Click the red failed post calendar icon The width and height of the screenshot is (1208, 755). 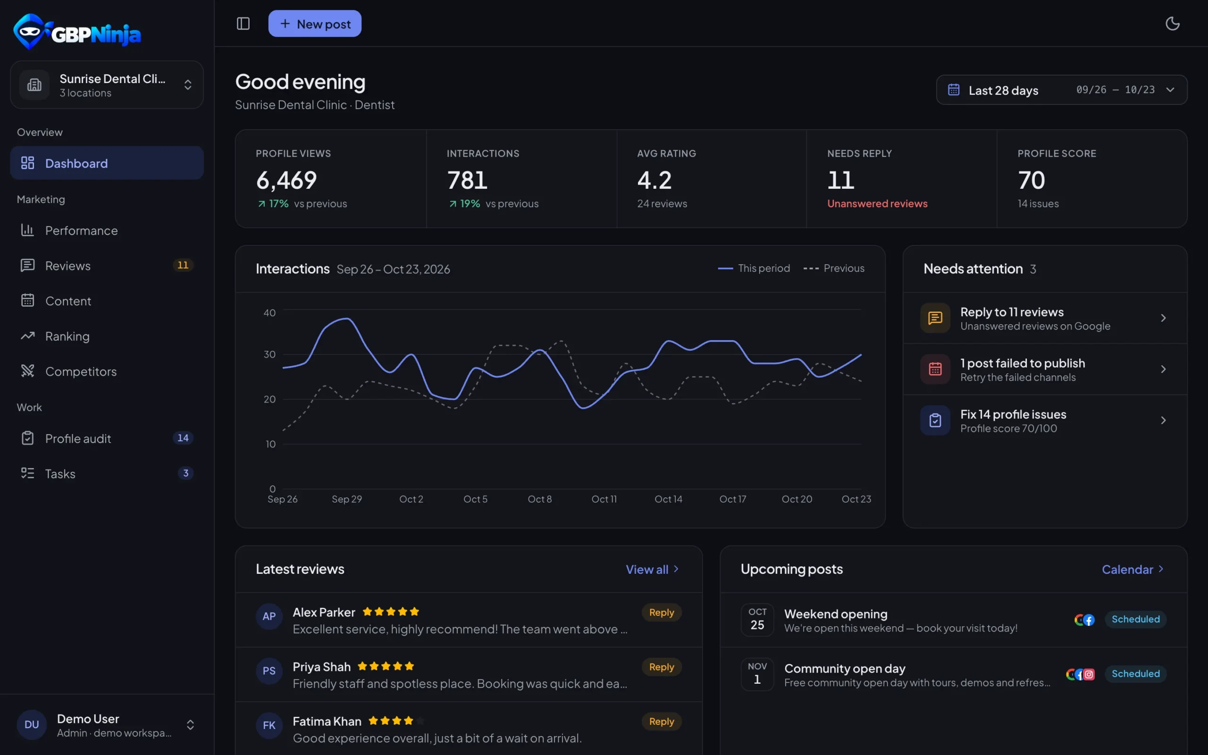(935, 369)
